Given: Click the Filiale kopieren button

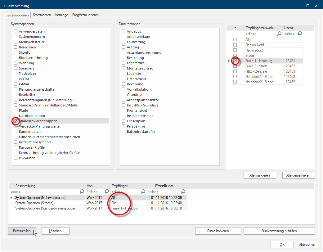Looking at the screenshot, I should [218, 231].
